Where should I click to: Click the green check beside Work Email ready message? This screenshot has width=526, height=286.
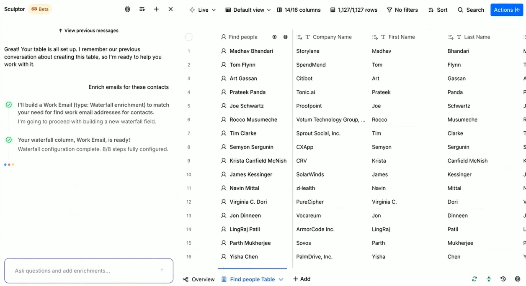click(x=9, y=140)
